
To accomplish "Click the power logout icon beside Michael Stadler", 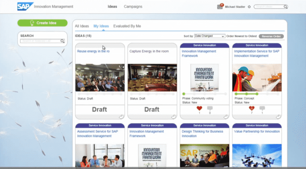I will (249, 6).
